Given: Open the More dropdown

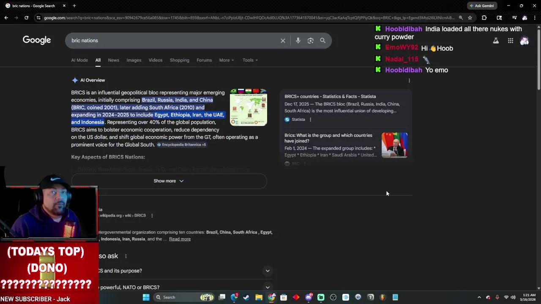Looking at the screenshot, I should tap(226, 60).
